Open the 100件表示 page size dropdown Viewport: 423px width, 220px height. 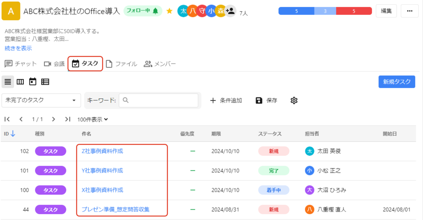tap(93, 119)
